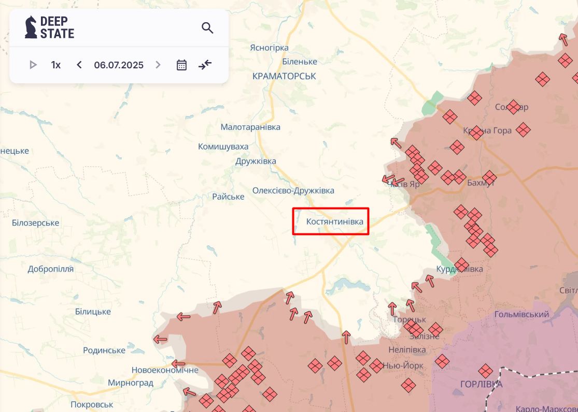This screenshot has width=578, height=412.
Task: Click the unit marker on Соледар
Action: [x=513, y=107]
